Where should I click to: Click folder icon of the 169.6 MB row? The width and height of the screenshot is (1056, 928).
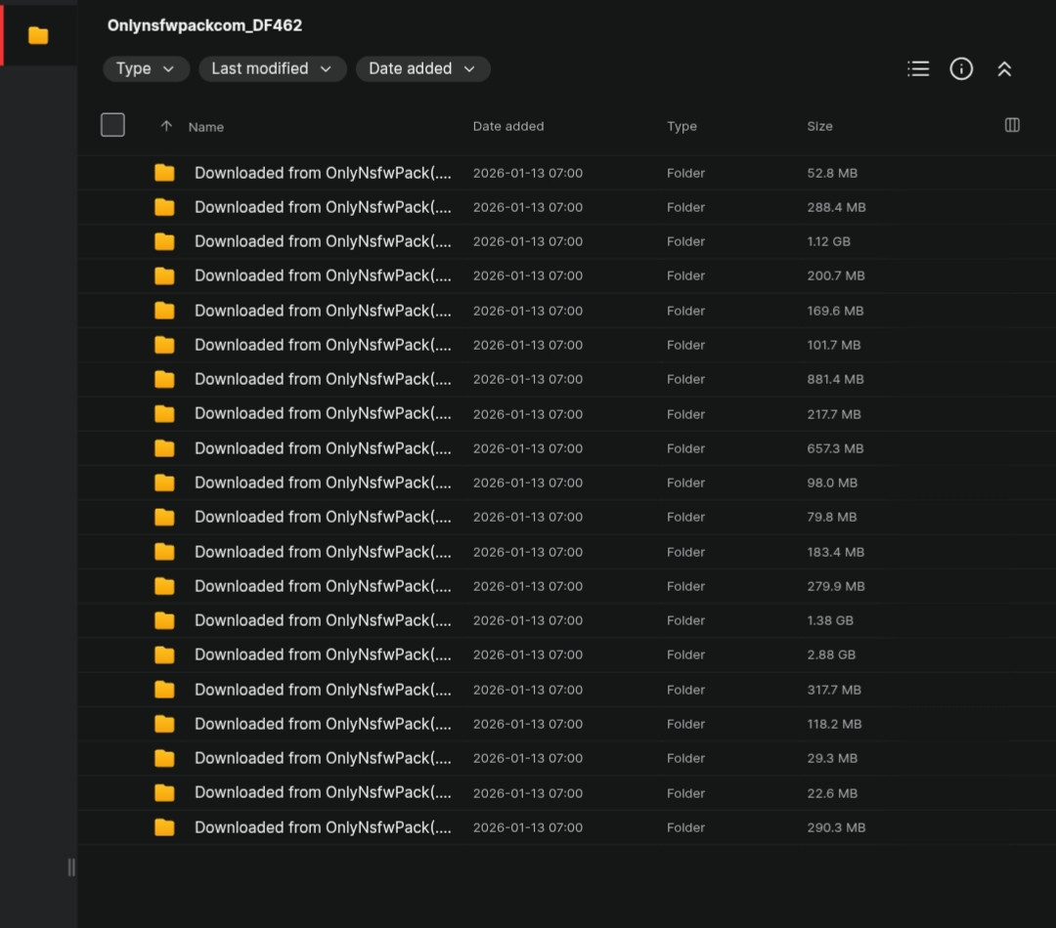pos(164,311)
